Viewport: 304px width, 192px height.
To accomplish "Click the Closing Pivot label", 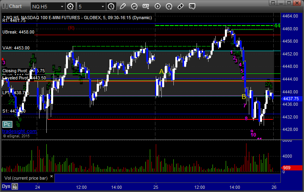I will click(24, 71).
